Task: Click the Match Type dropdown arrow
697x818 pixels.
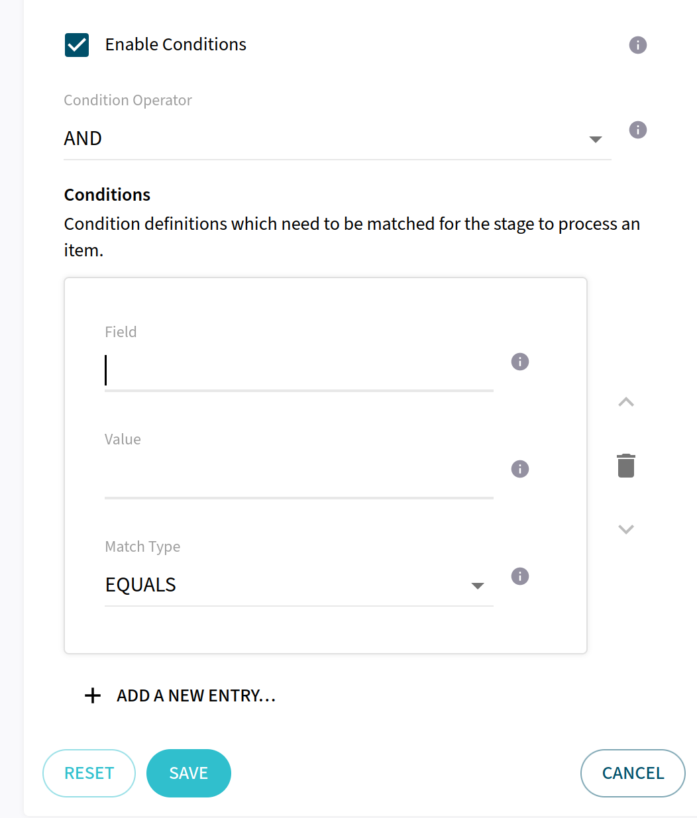Action: pos(477,586)
